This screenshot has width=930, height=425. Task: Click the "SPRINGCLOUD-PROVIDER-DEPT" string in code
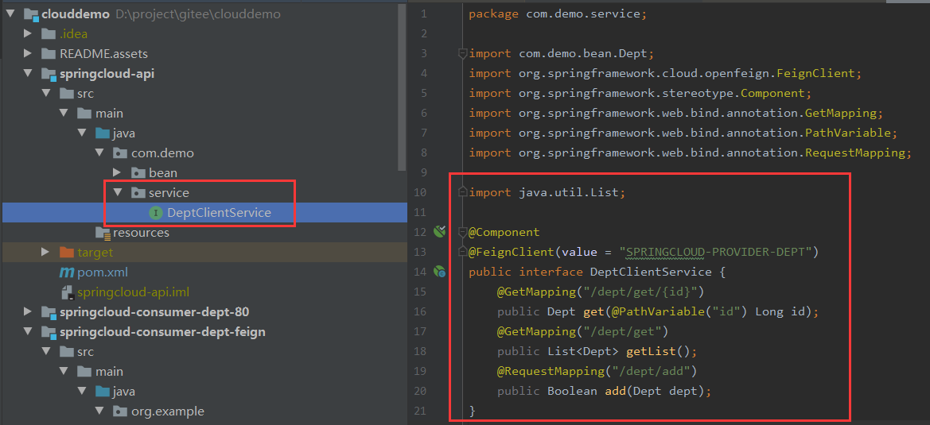[716, 252]
